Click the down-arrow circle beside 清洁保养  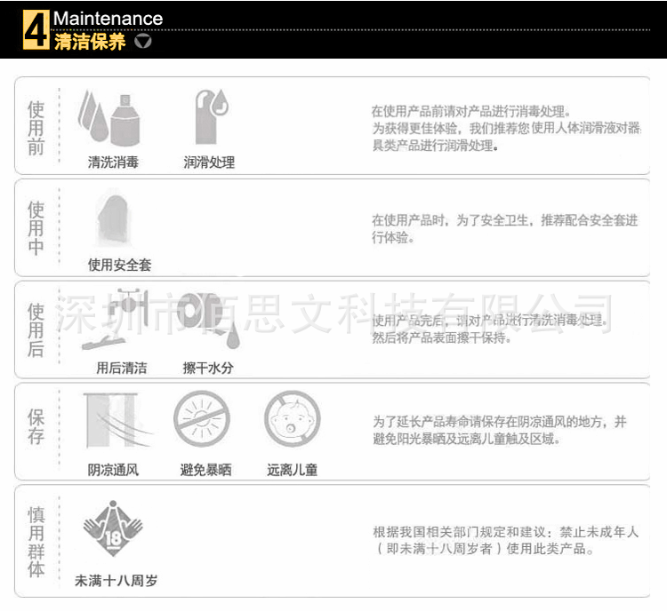pyautogui.click(x=142, y=42)
